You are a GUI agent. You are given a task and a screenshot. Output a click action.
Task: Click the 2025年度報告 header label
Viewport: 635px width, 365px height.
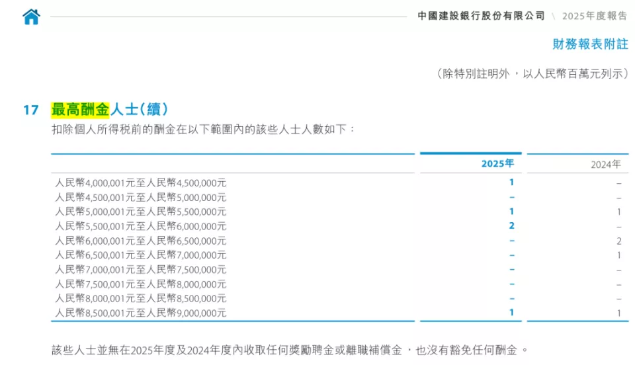pos(595,16)
